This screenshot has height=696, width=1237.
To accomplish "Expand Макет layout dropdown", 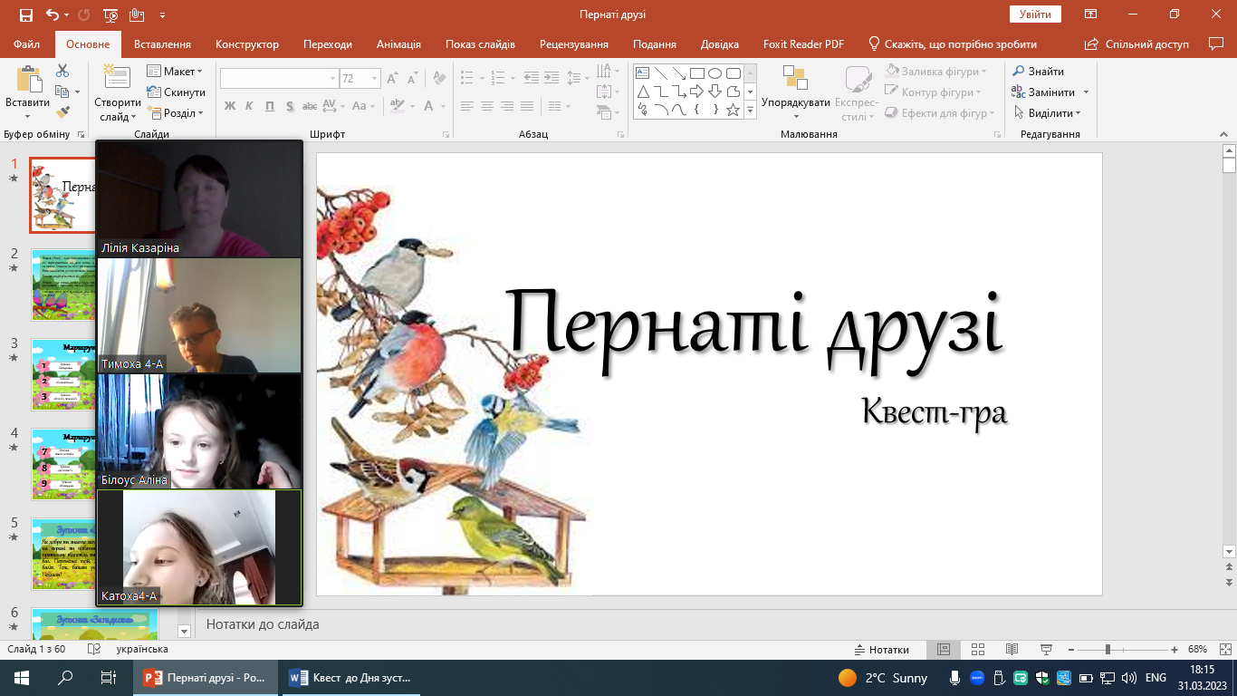I will (175, 72).
